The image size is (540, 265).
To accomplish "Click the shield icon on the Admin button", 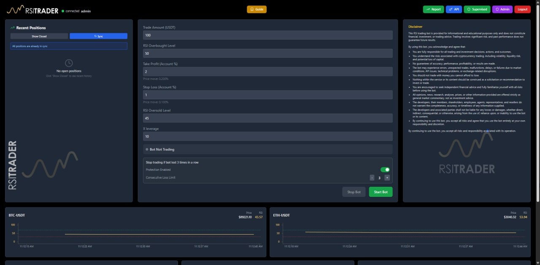I will [497, 9].
